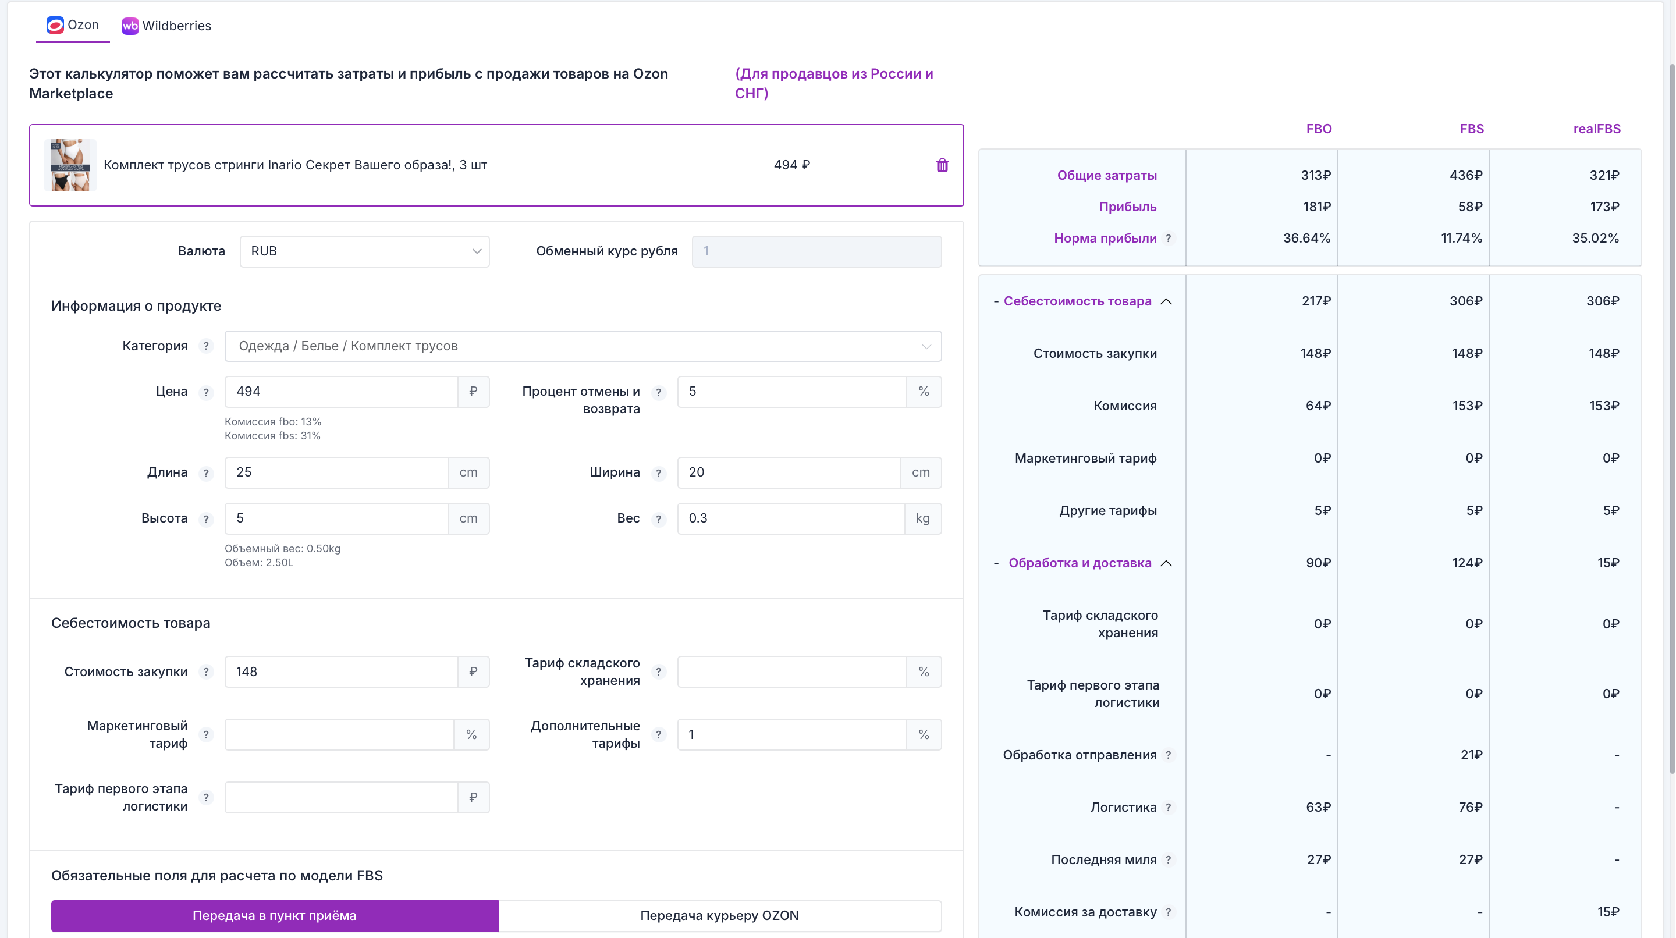Click the 35.02% profit margin value

pos(1595,239)
